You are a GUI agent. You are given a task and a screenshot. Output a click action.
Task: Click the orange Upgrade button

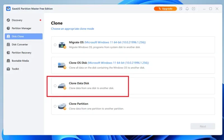coord(165,9)
